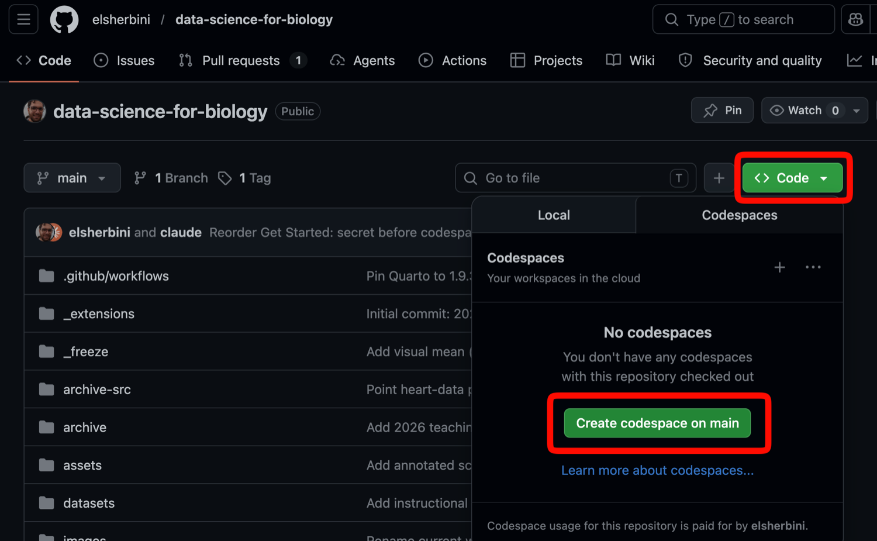Screen dimensions: 877x541
Task: View the 1 Branch link
Action: (x=171, y=178)
